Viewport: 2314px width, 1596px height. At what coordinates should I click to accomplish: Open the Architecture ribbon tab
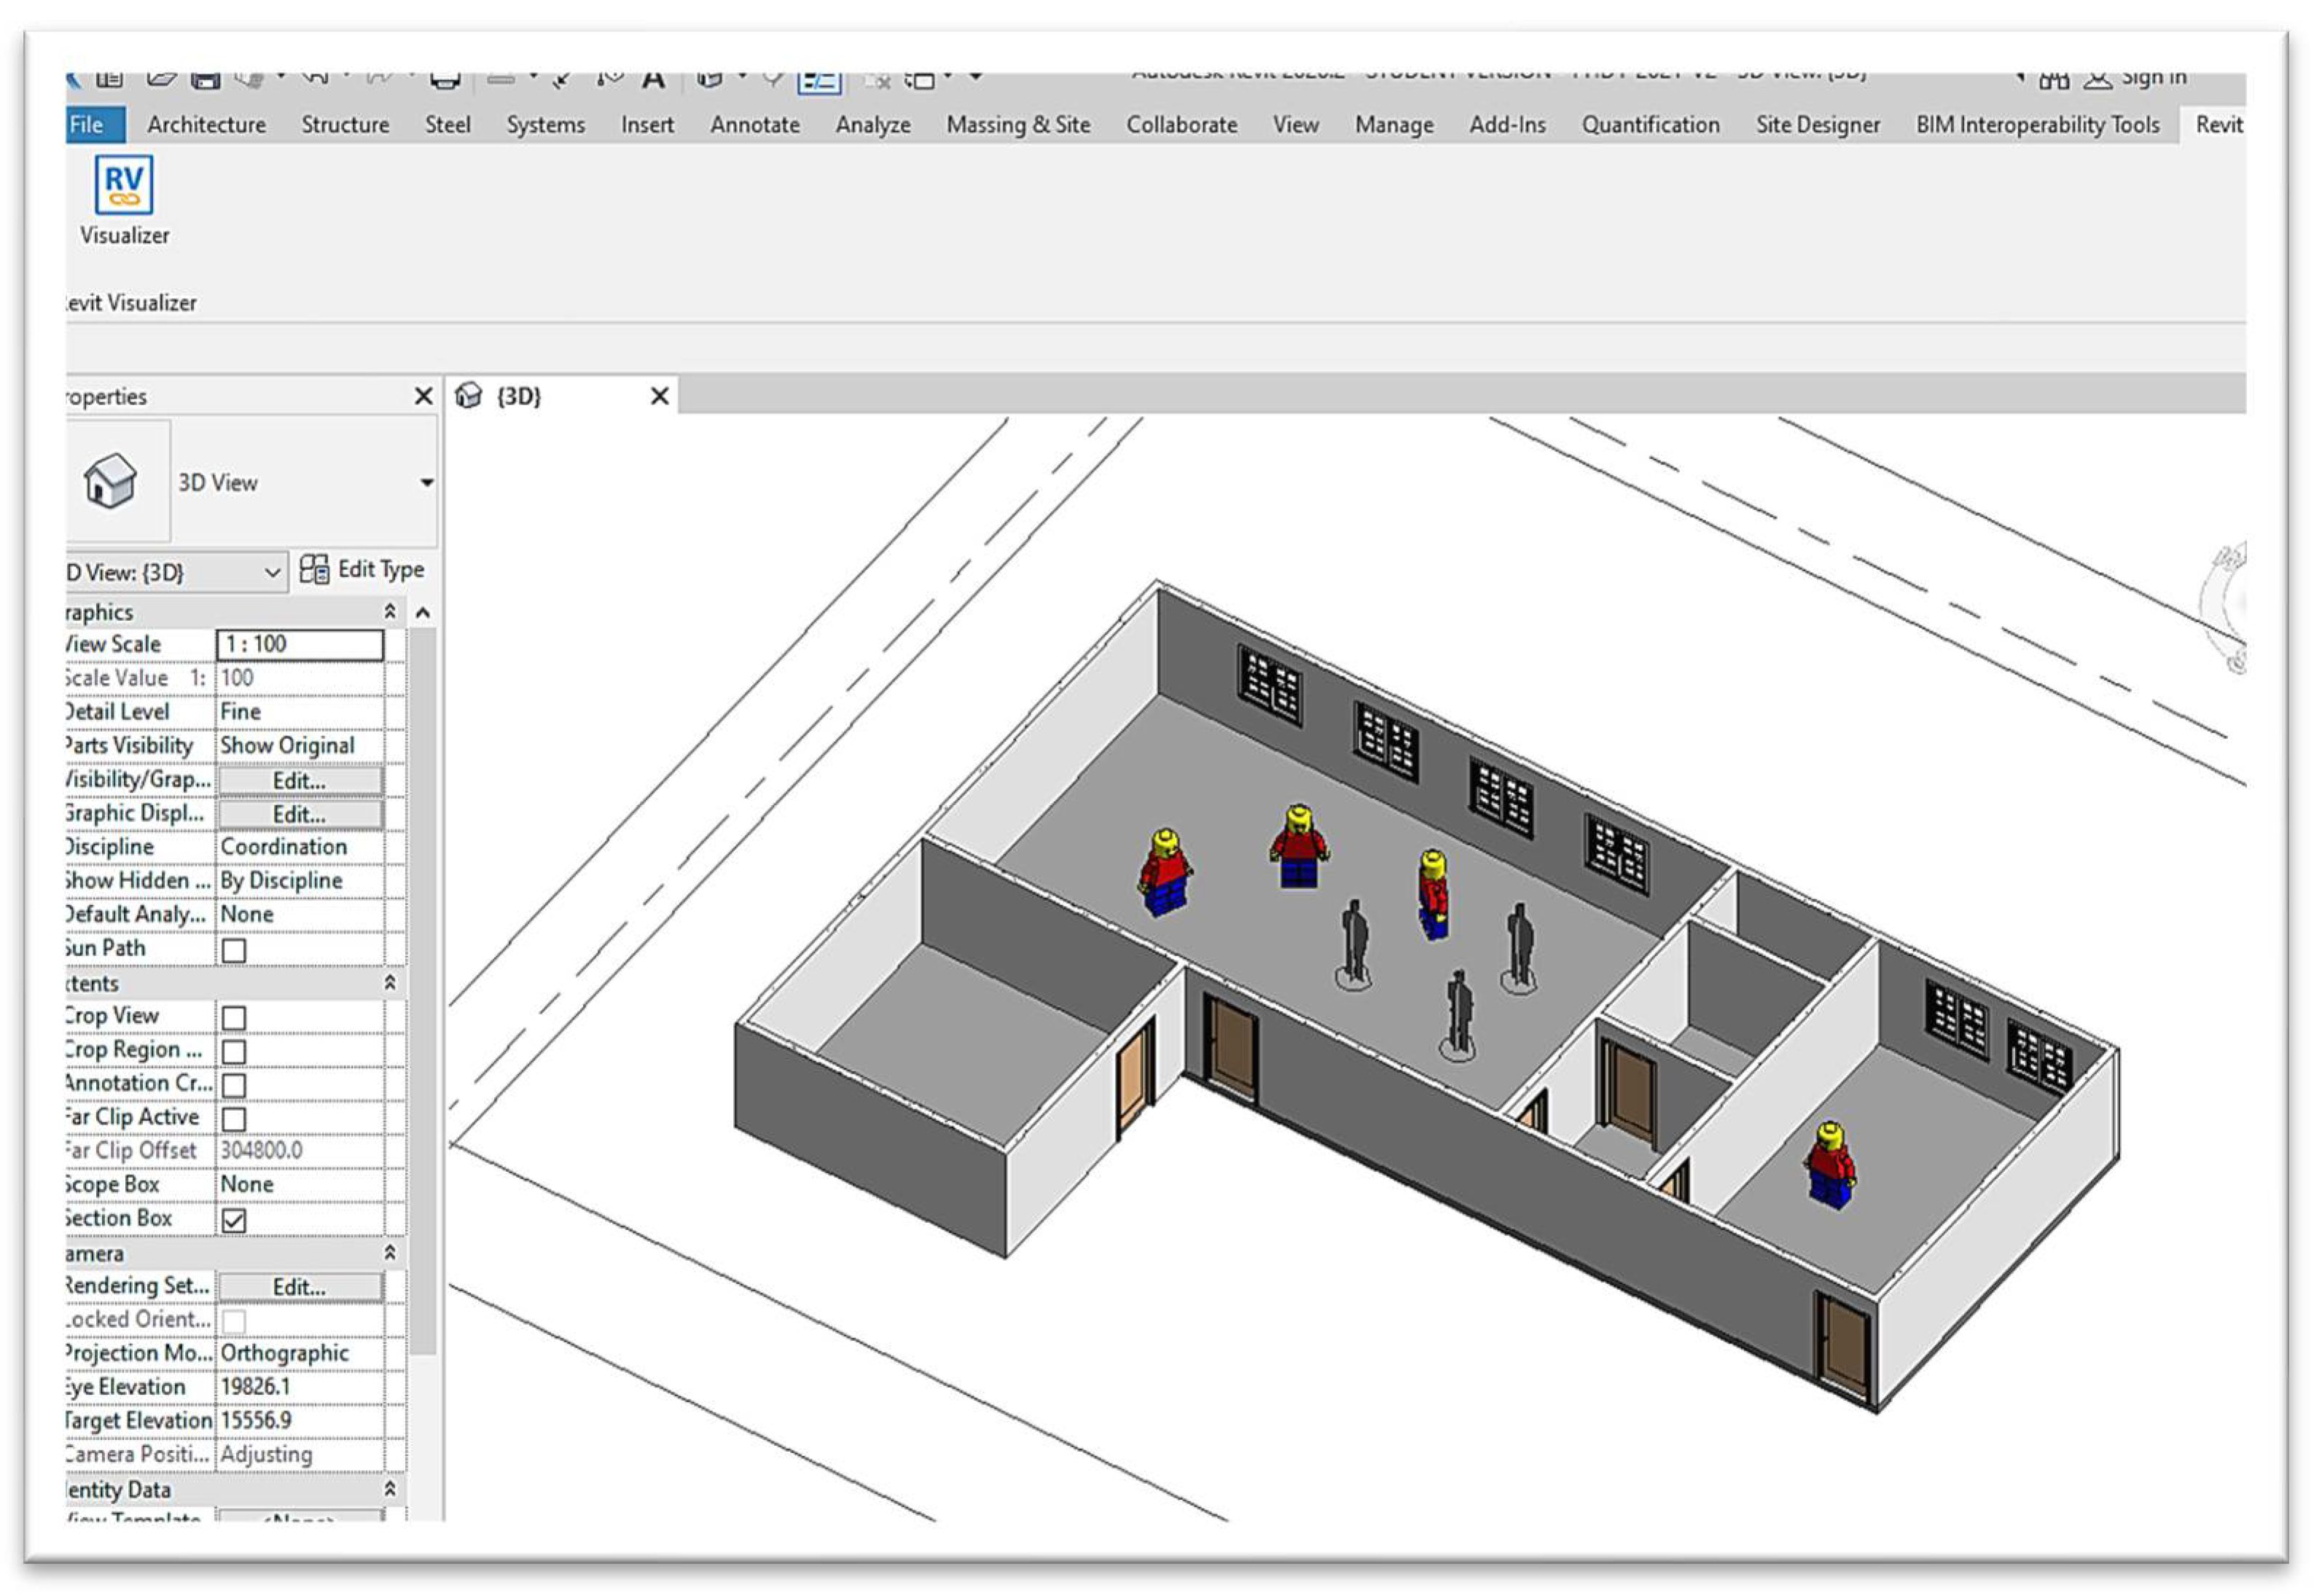(206, 125)
